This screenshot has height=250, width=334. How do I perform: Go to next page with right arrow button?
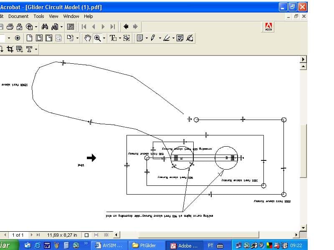(102, 26)
